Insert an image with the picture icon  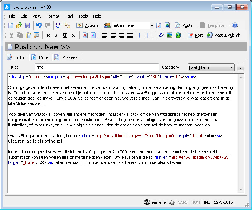point(169,35)
